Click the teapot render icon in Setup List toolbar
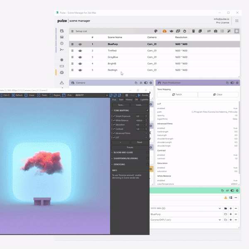The image size is (249, 249). pyautogui.click(x=171, y=31)
